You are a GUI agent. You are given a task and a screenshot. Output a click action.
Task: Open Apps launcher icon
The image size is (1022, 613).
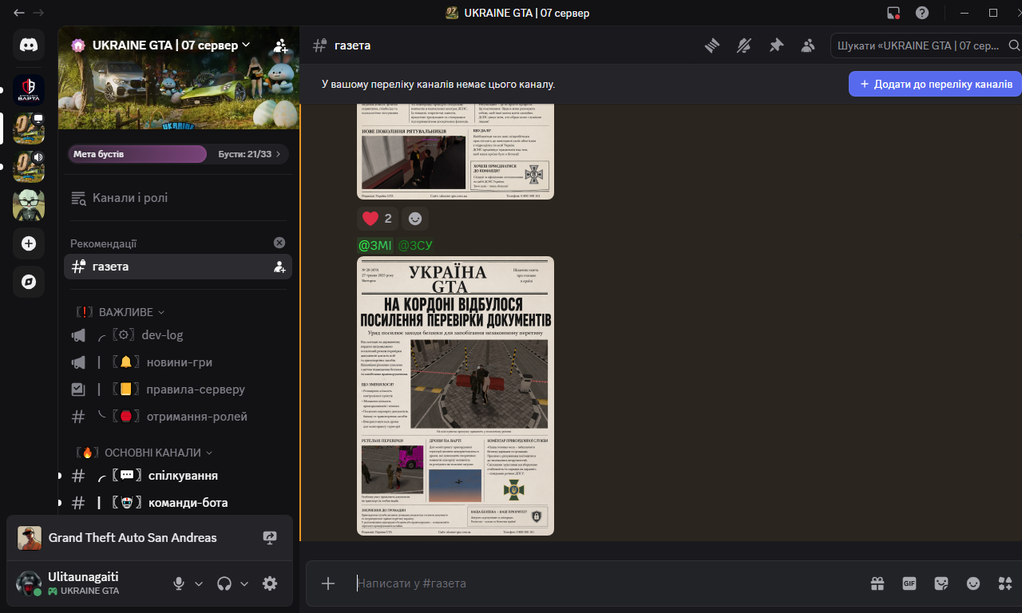click(x=1005, y=583)
